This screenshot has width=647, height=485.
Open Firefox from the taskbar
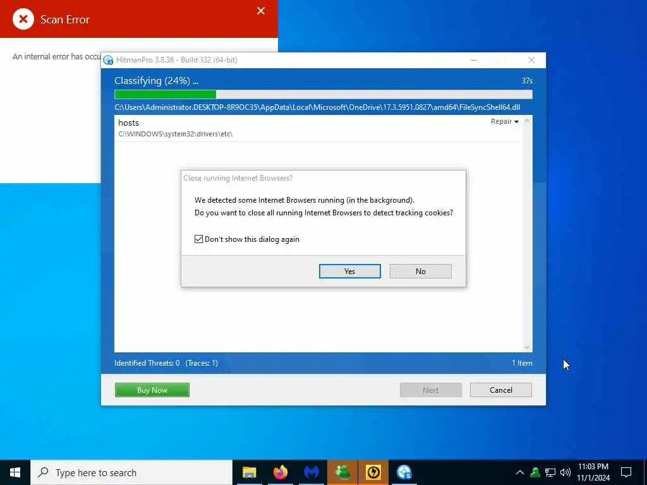point(280,472)
